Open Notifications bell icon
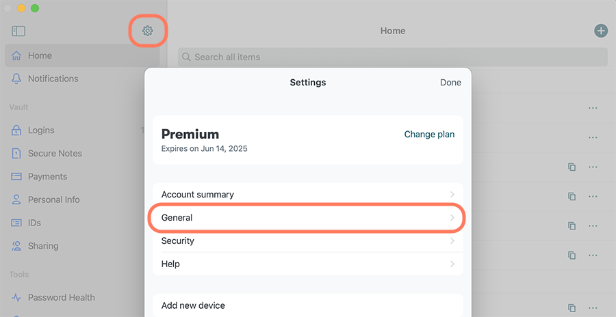The height and width of the screenshot is (317, 616). [x=16, y=79]
